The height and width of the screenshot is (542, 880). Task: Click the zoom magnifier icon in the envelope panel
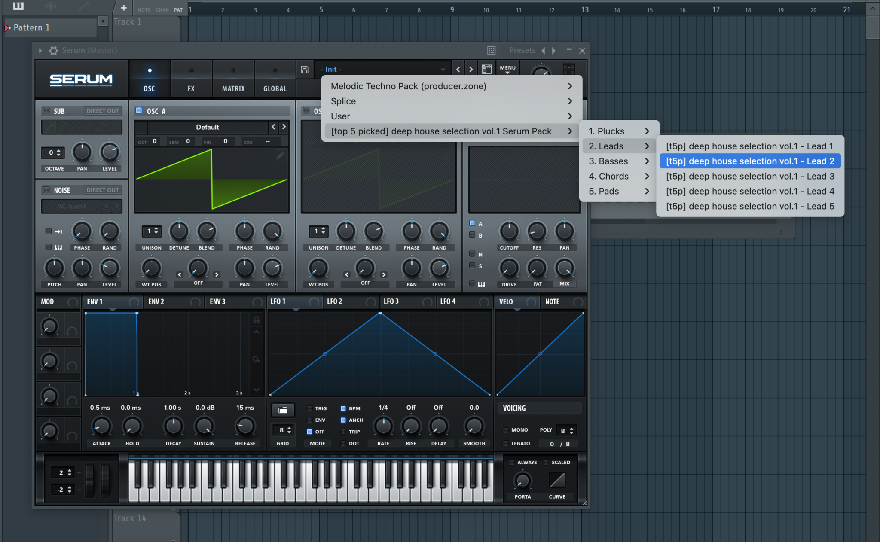point(257,359)
